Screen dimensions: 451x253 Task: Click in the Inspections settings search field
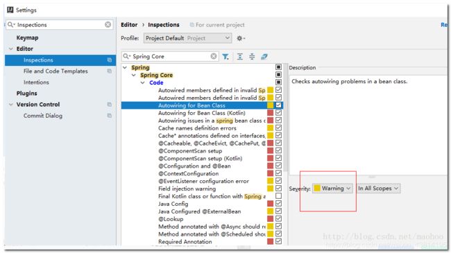60,25
